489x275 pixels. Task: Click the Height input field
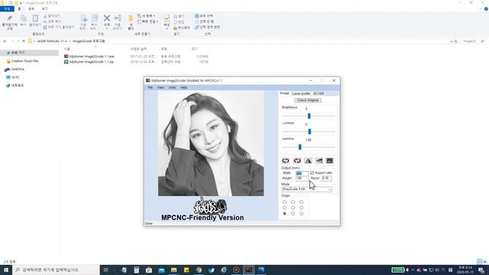point(302,178)
